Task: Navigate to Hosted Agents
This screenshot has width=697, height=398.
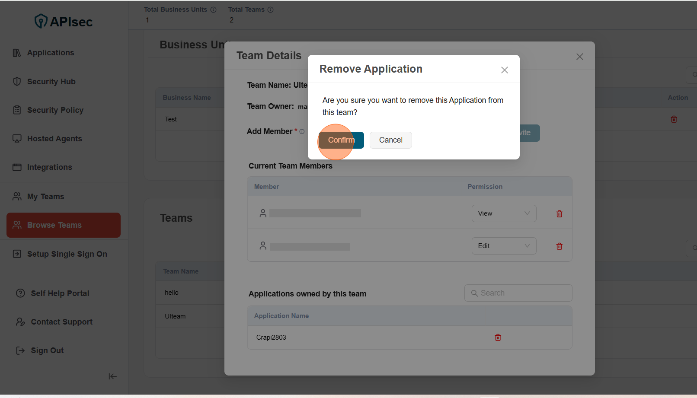Action: 54,139
